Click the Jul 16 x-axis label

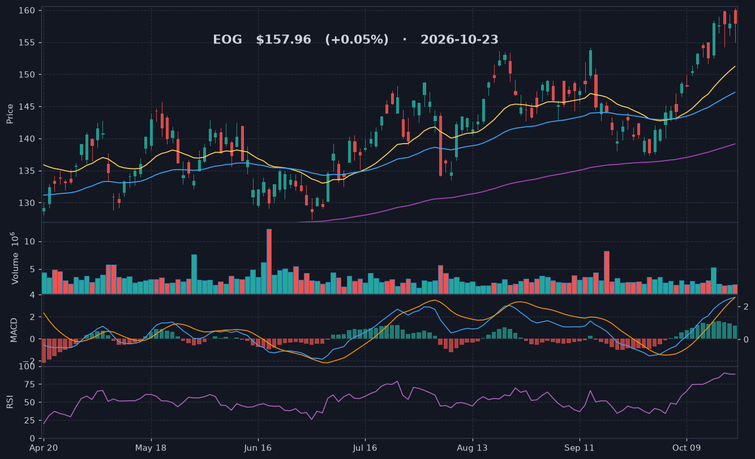click(x=365, y=448)
